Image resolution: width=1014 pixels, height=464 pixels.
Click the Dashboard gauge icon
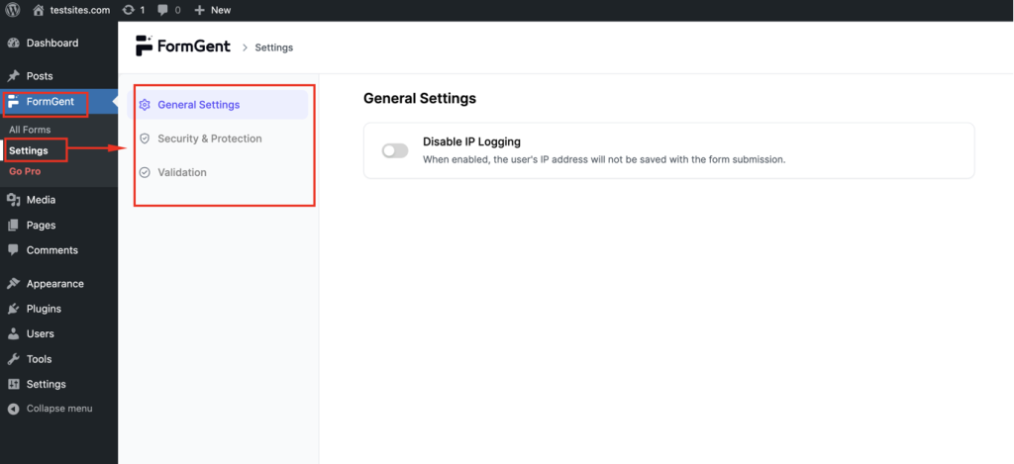point(14,44)
